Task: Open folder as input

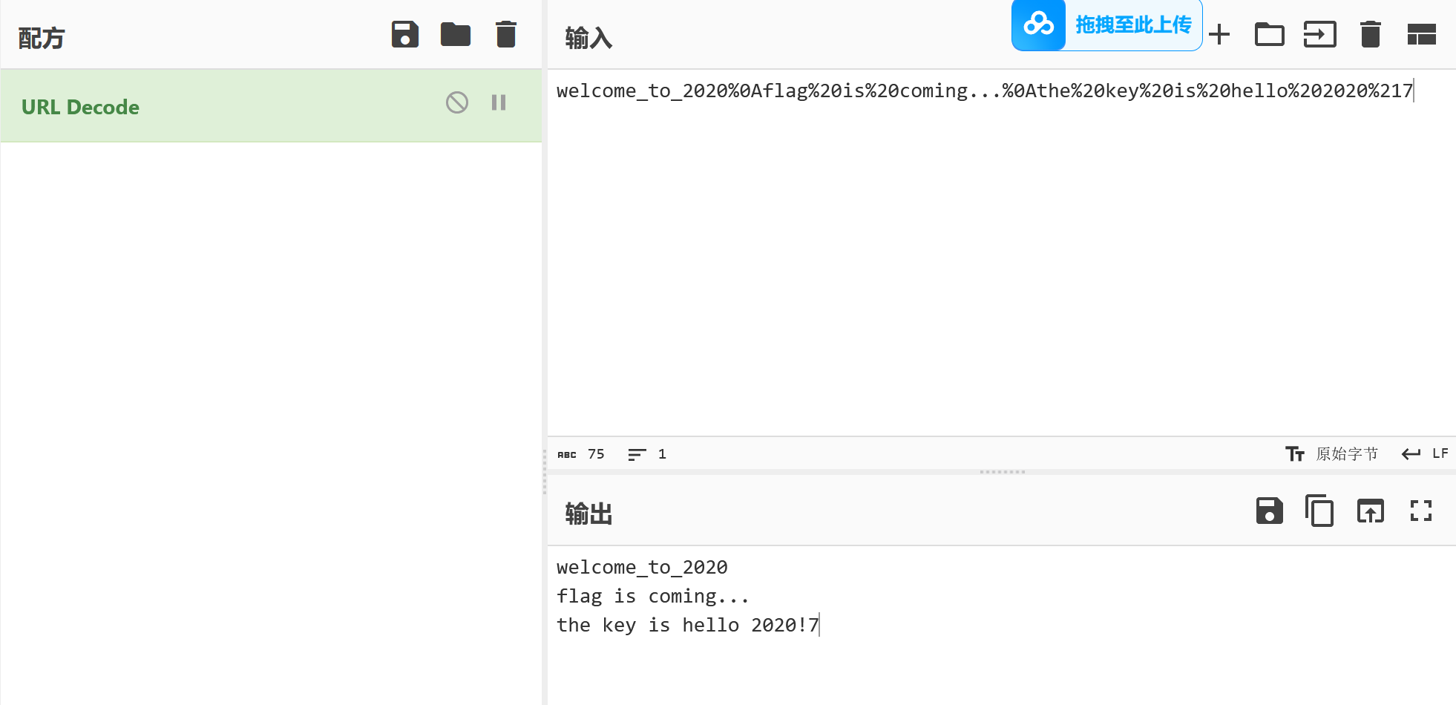Action: (x=1270, y=34)
